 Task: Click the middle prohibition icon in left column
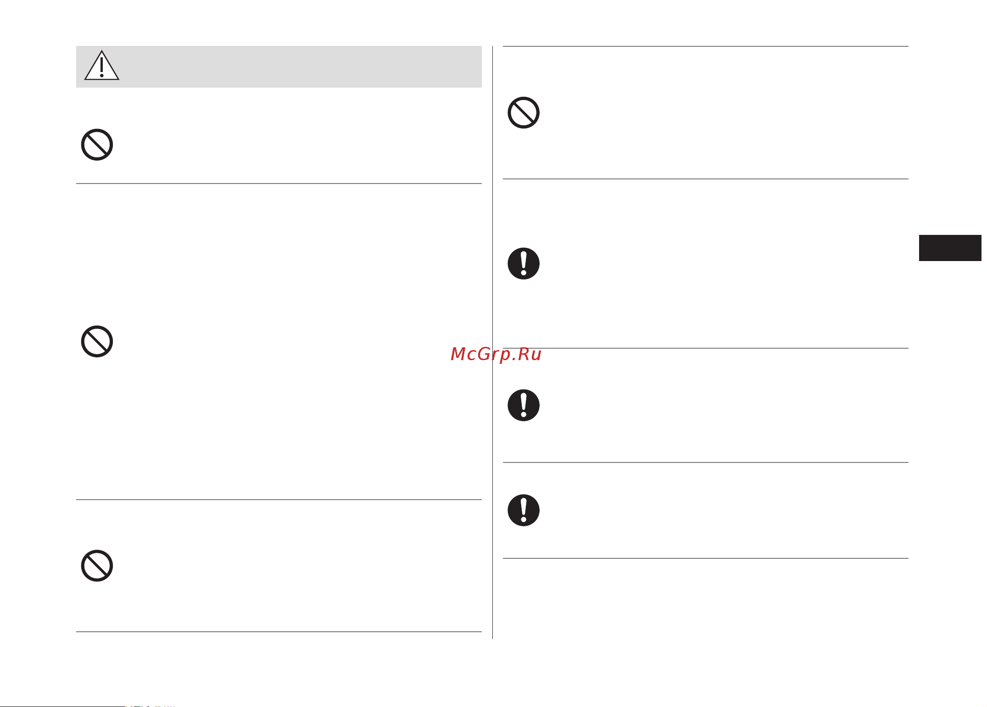97,342
